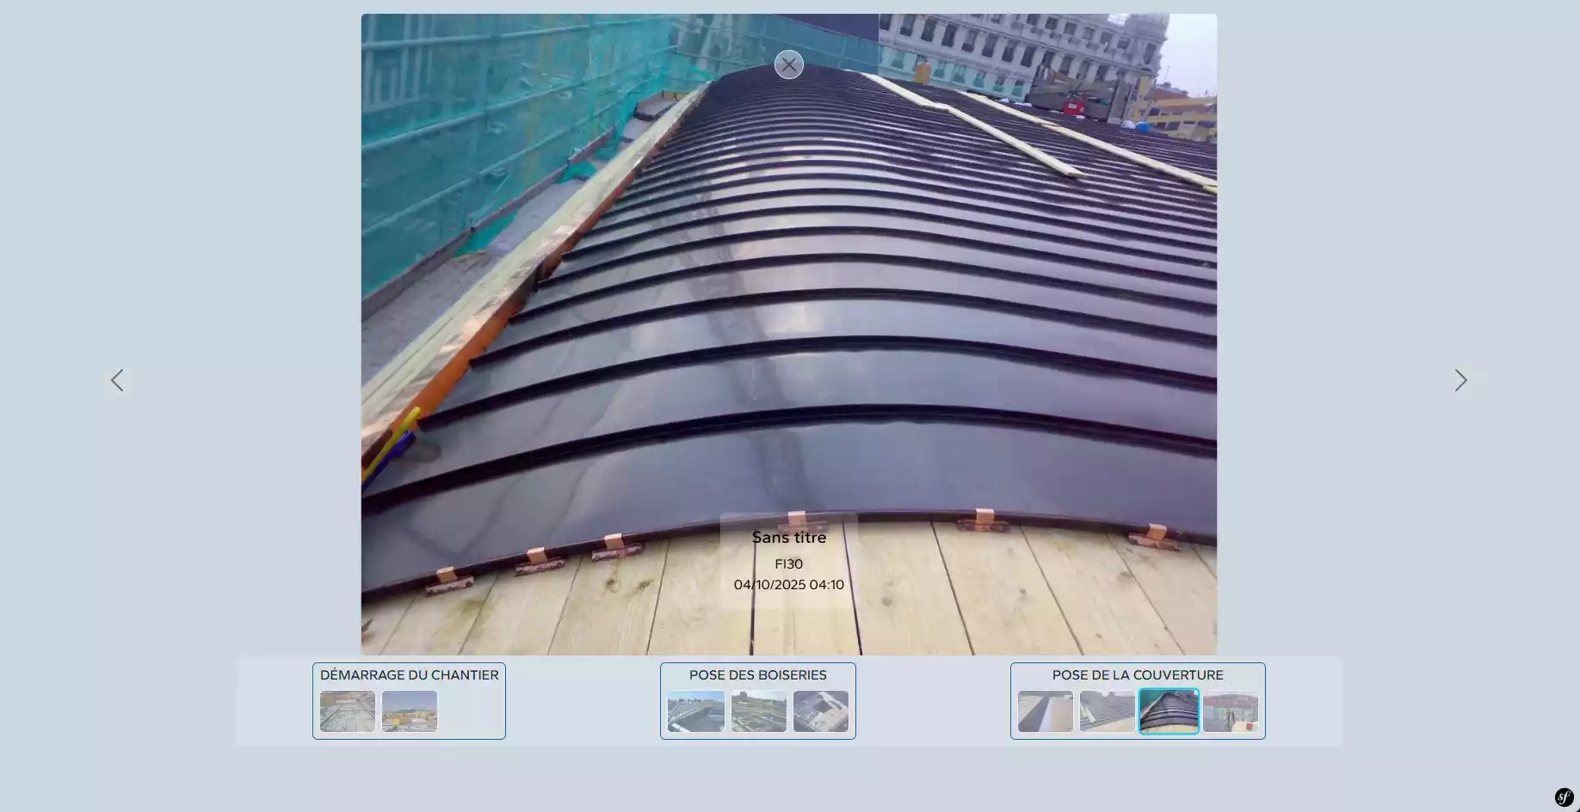The image size is (1580, 812).
Task: Click the highlighted third Pose de la couverture thumbnail
Action: click(1169, 711)
